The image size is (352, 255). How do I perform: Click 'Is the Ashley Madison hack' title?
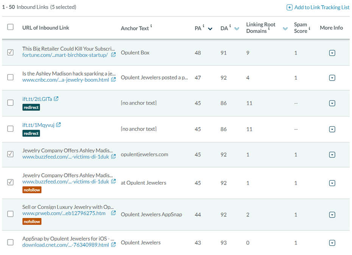click(69, 74)
